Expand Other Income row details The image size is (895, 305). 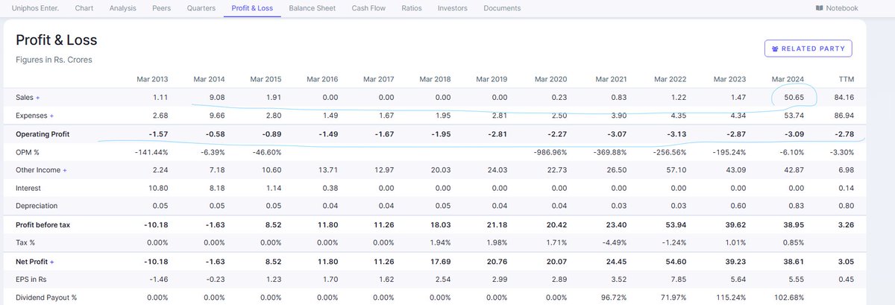tap(65, 170)
